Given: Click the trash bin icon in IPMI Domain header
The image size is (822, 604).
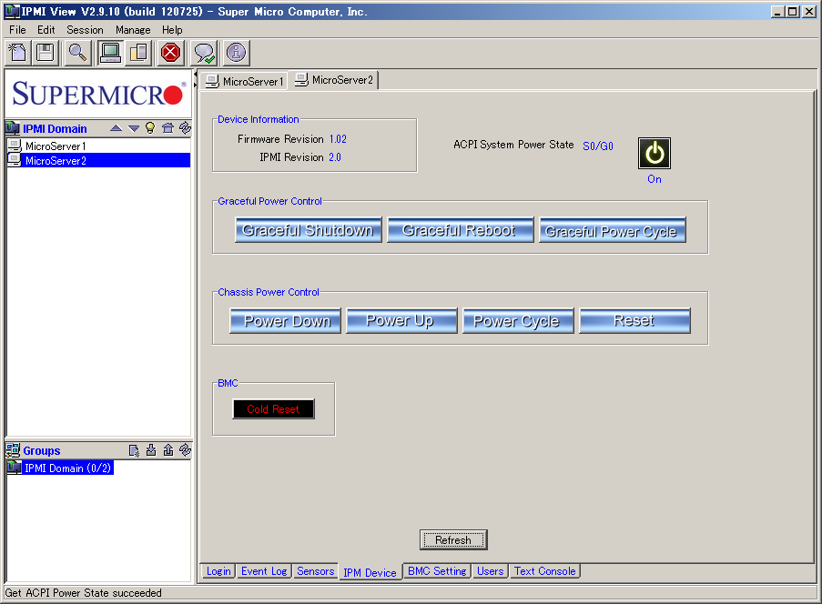Looking at the screenshot, I should coord(167,128).
